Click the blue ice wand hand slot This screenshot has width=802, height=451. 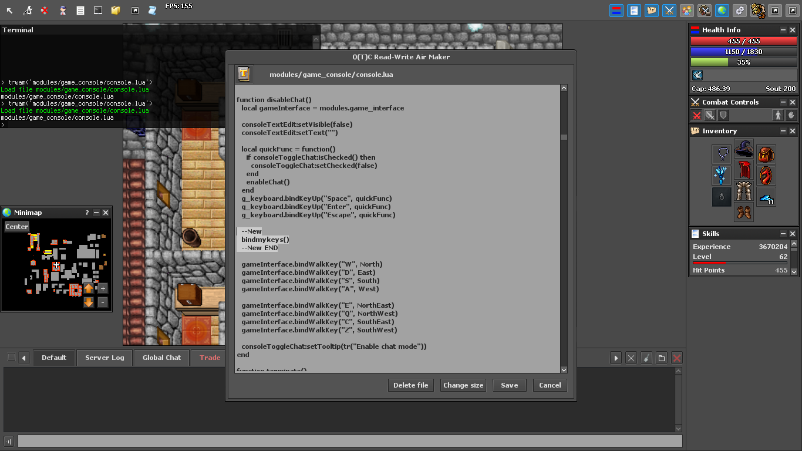click(x=722, y=176)
